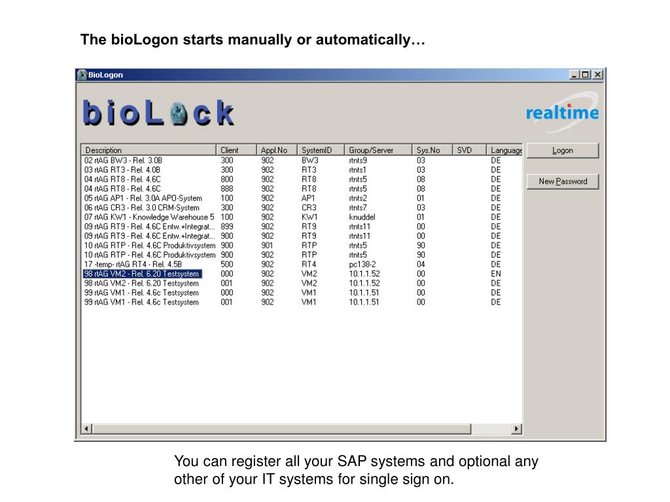
Task: Sort by the Client column header
Action: (236, 150)
